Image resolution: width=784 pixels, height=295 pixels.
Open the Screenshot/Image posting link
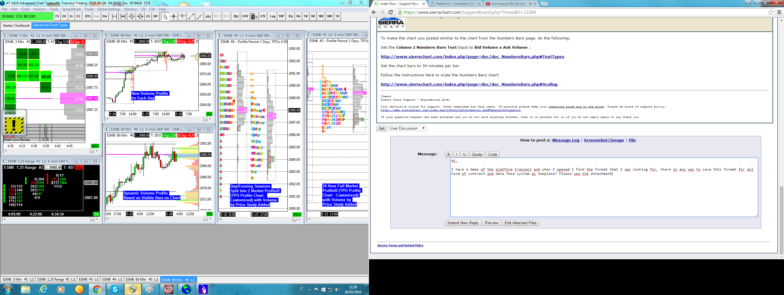pos(604,140)
